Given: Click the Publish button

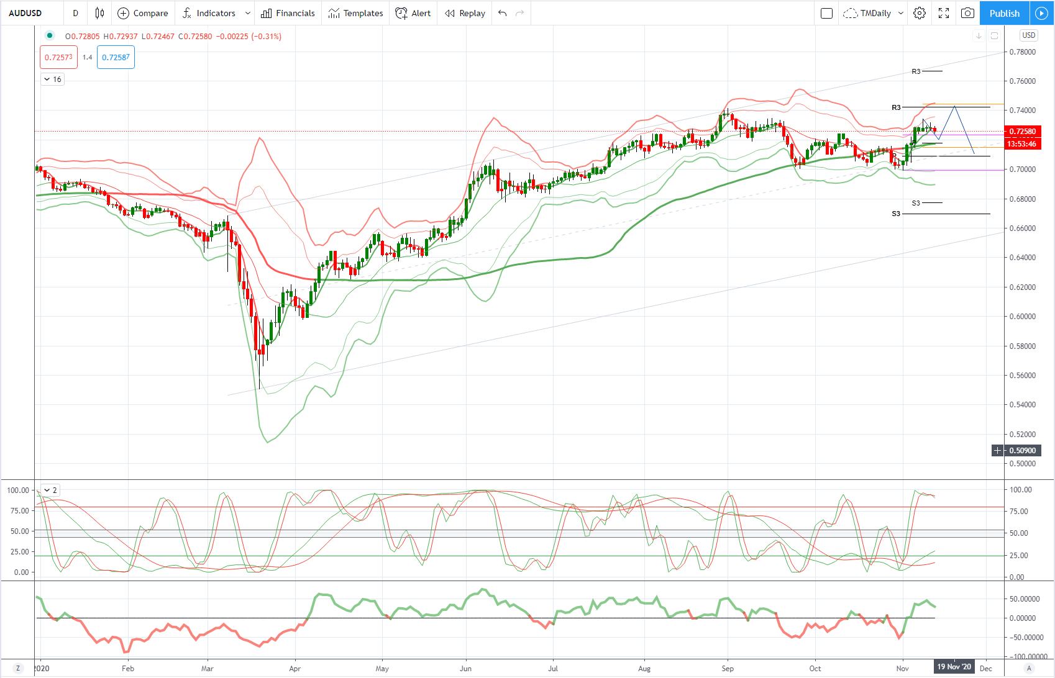Looking at the screenshot, I should pyautogui.click(x=1005, y=13).
